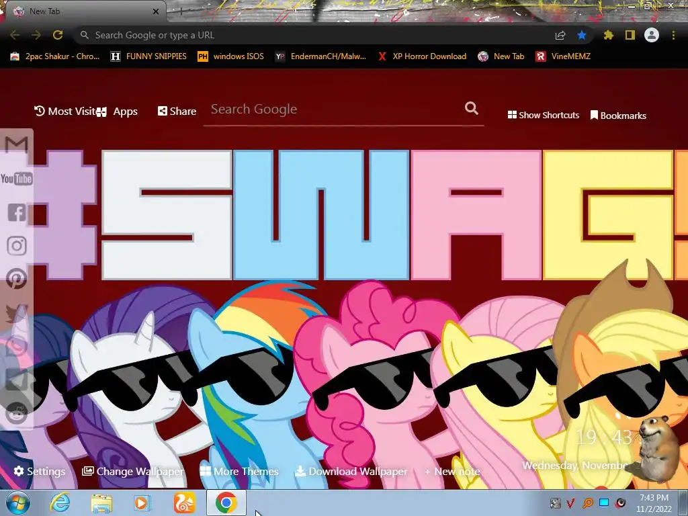Open Reddit from the left sidebar
The image size is (688, 516).
[x=17, y=413]
